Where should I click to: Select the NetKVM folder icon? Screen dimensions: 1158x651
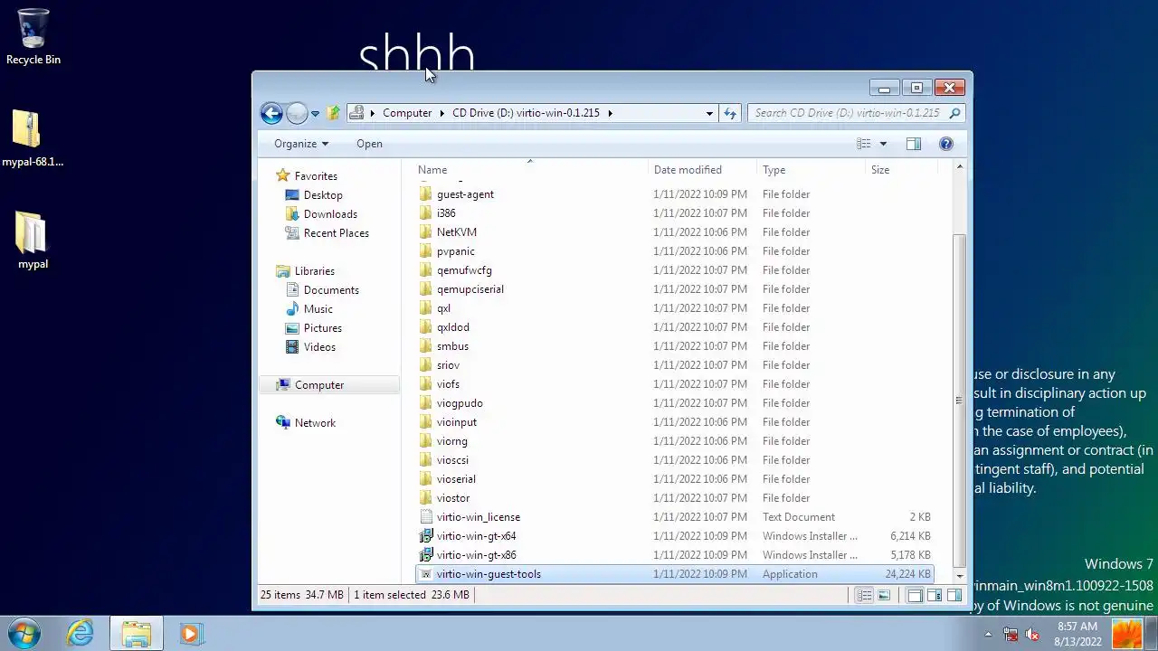point(426,232)
